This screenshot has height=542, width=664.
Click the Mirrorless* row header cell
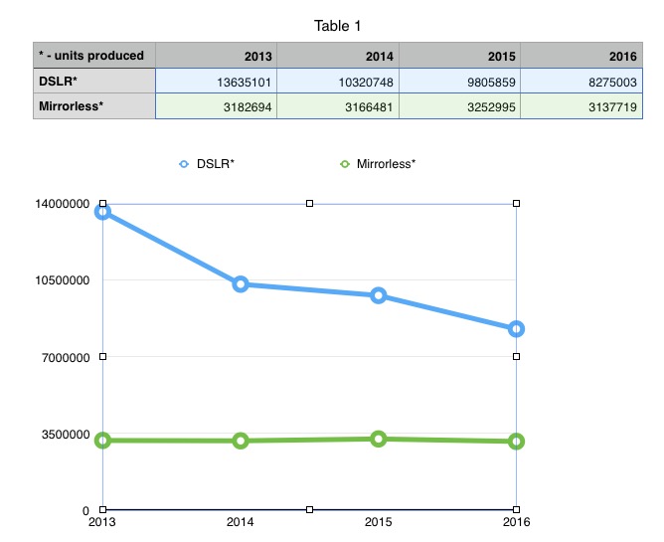[x=94, y=106]
